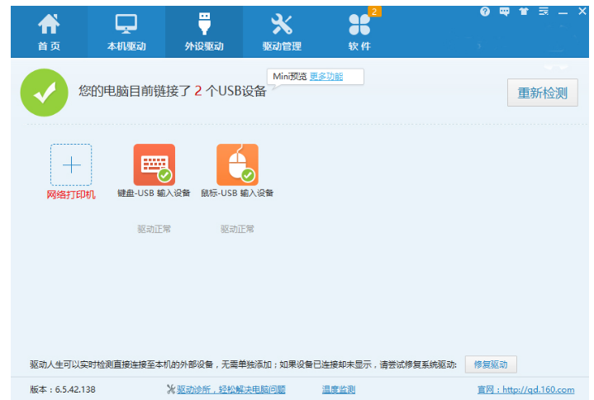Click the green checkmark status icon
Image resolution: width=594 pixels, height=400 pixels.
(45, 93)
